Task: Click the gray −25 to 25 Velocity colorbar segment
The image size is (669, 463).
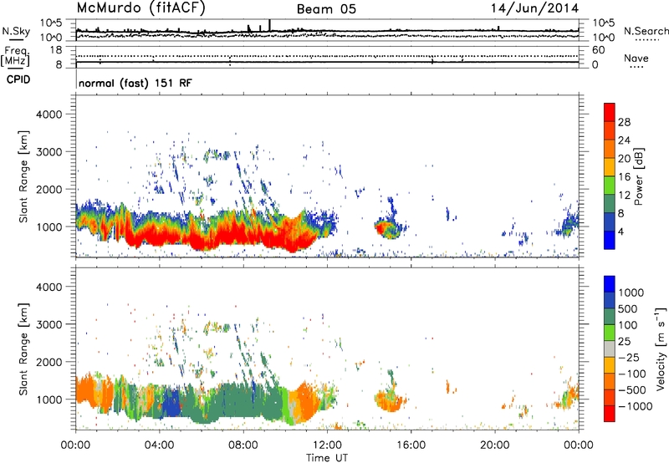Action: 610,349
